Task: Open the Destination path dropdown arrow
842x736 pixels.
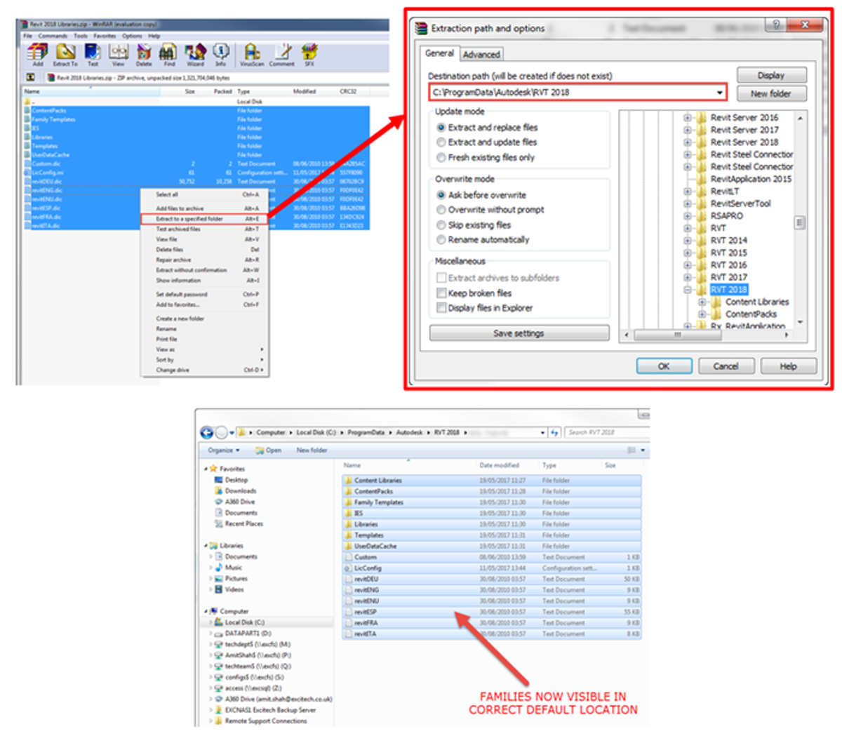Action: (719, 93)
